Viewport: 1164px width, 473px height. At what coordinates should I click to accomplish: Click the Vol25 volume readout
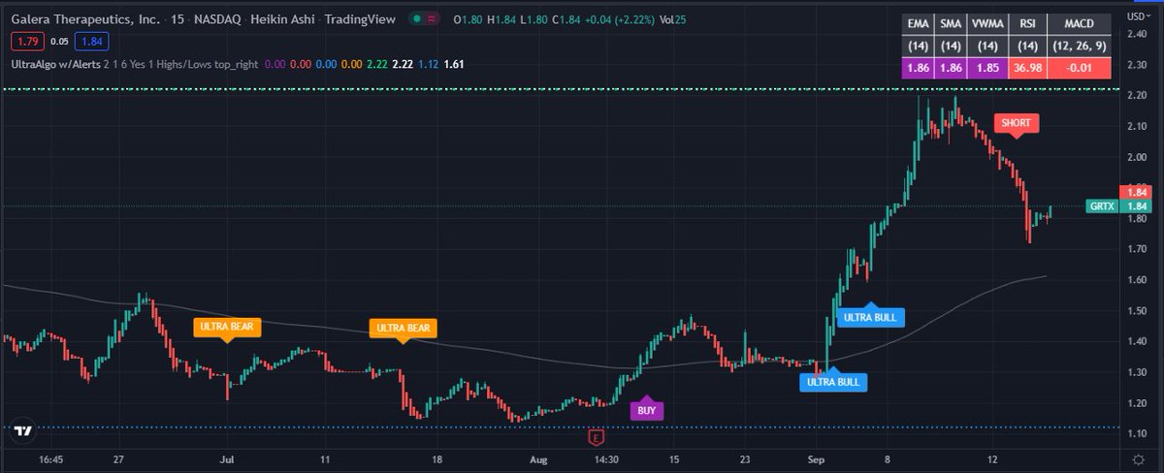coord(672,19)
